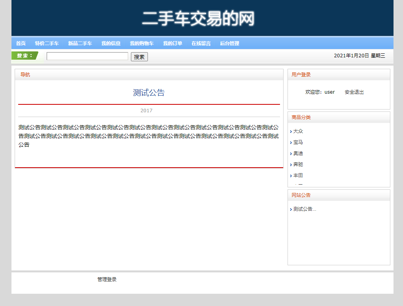Open the 丰田 category link

[298, 176]
